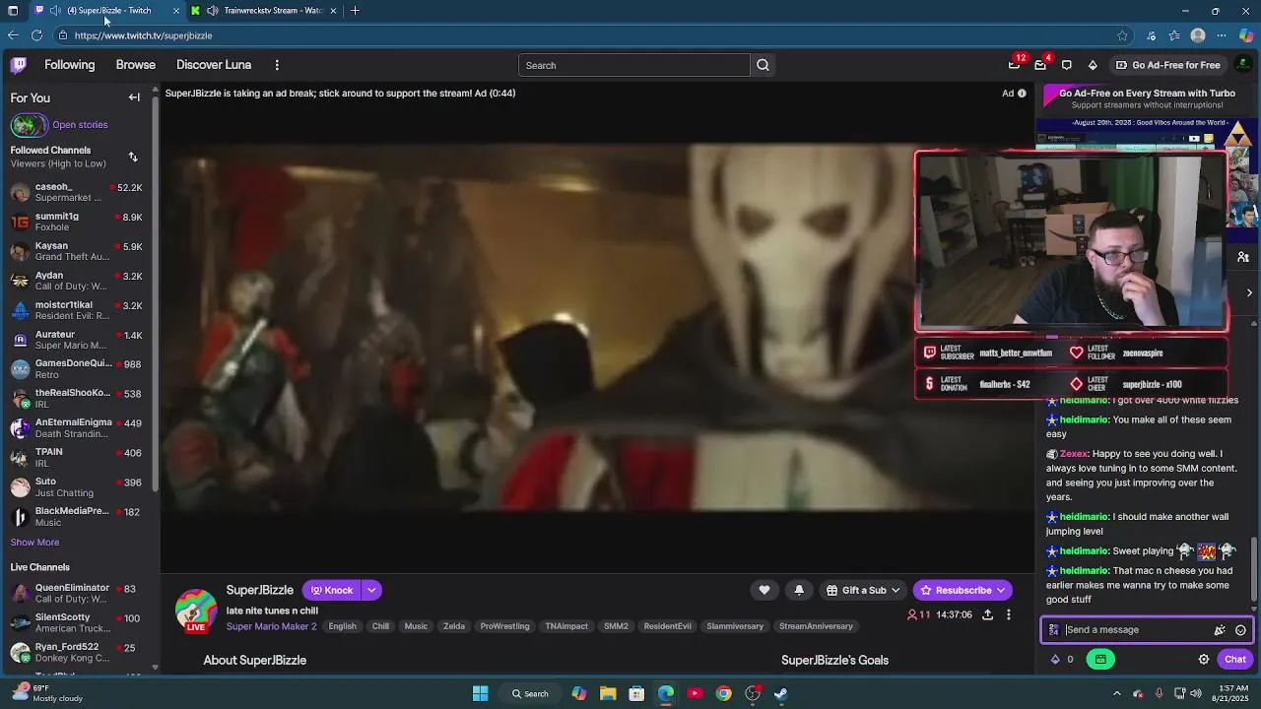Open the Browse page
Screen dimensions: 1261x709
tap(135, 65)
